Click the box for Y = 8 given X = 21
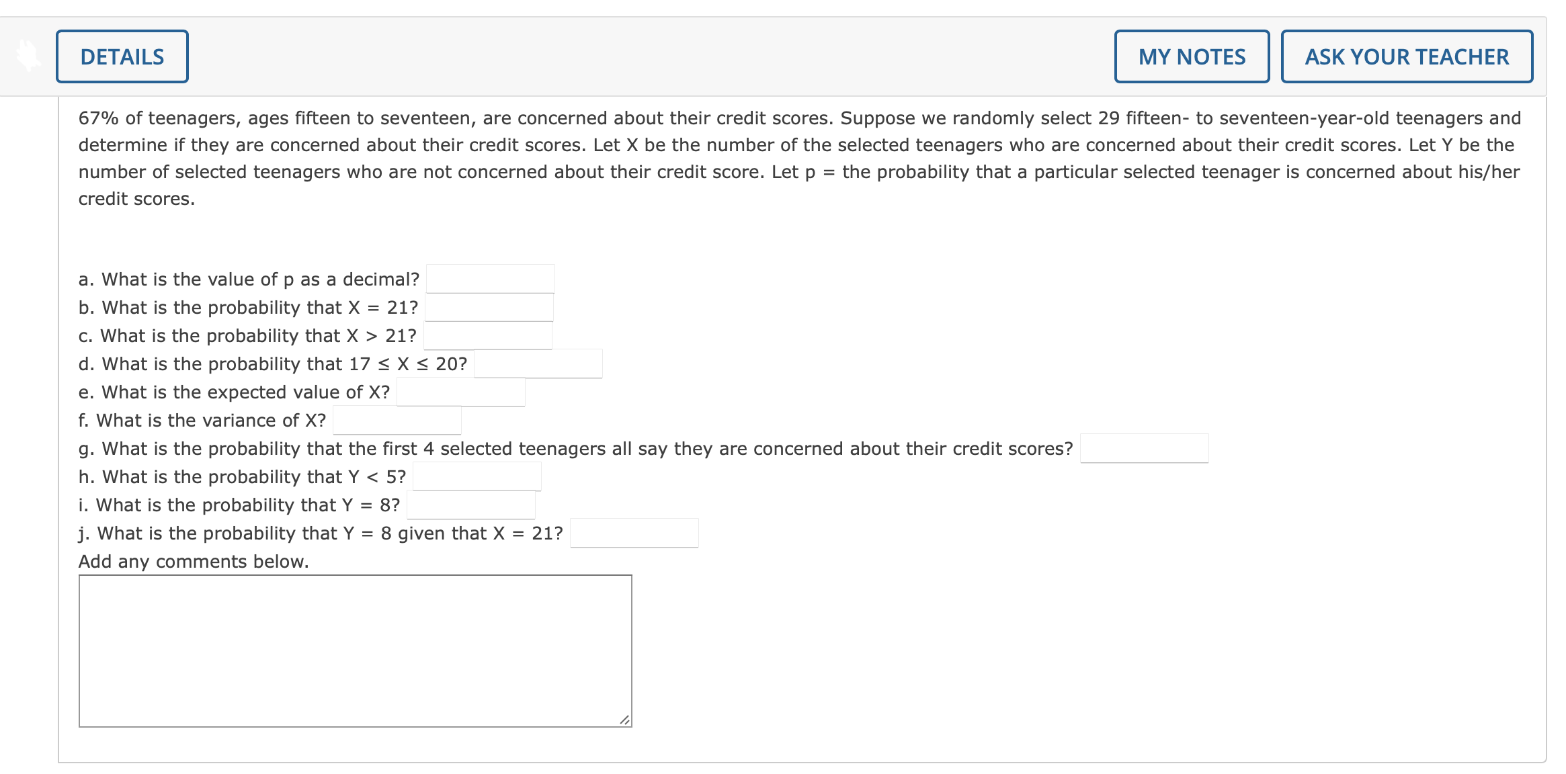 (x=633, y=533)
